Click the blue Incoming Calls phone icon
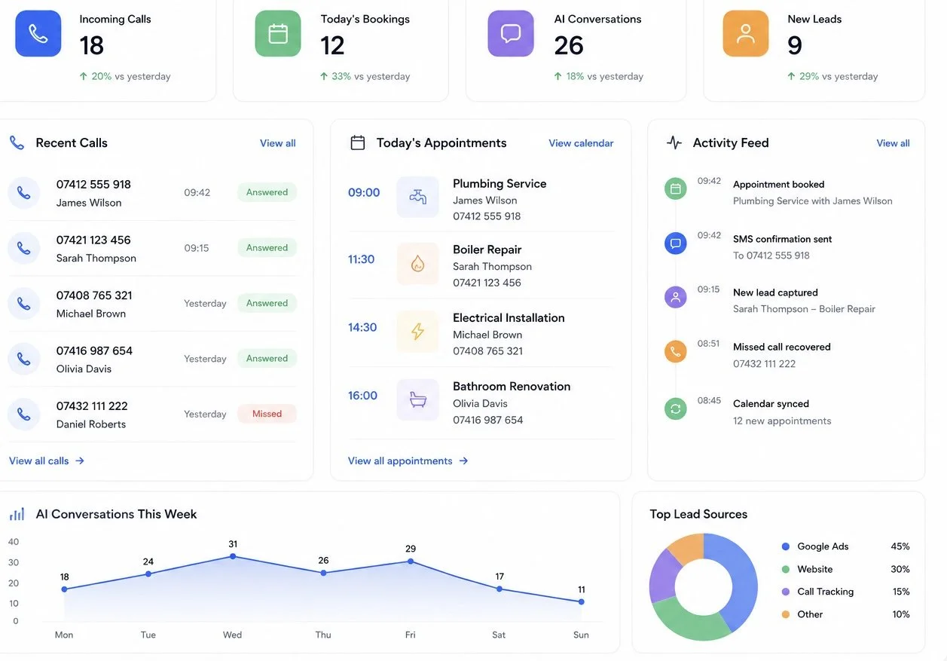The height and width of the screenshot is (661, 947). (x=38, y=33)
